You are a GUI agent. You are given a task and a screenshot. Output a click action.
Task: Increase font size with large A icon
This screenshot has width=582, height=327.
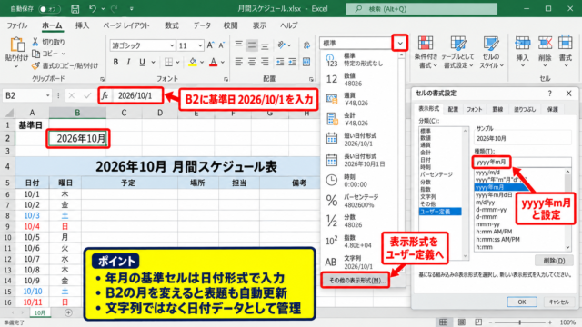tap(210, 45)
